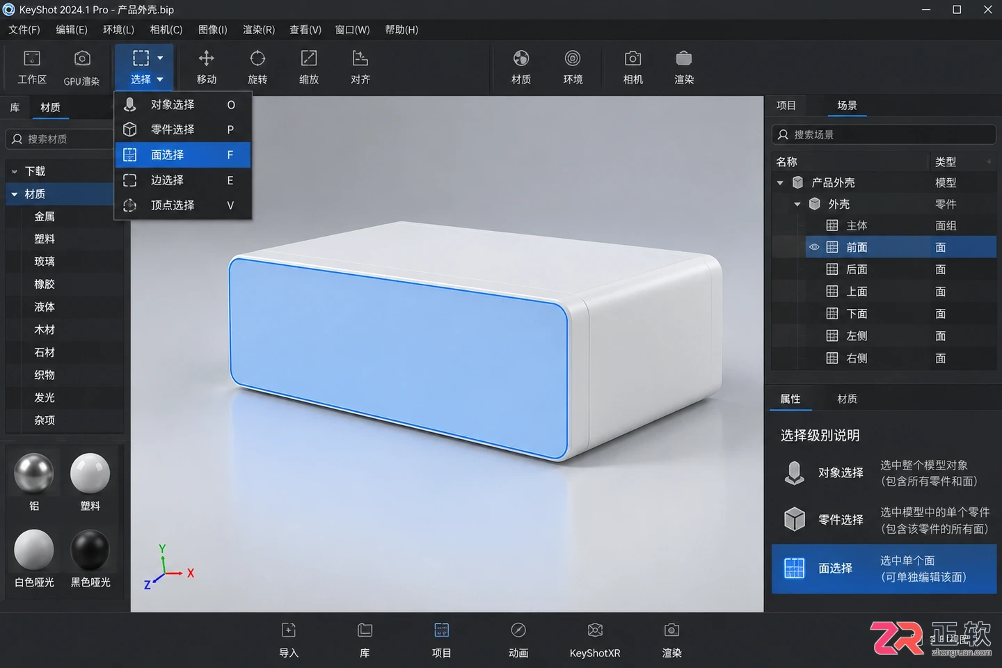
Task: Switch to 项目 tab in right panel
Action: point(786,105)
